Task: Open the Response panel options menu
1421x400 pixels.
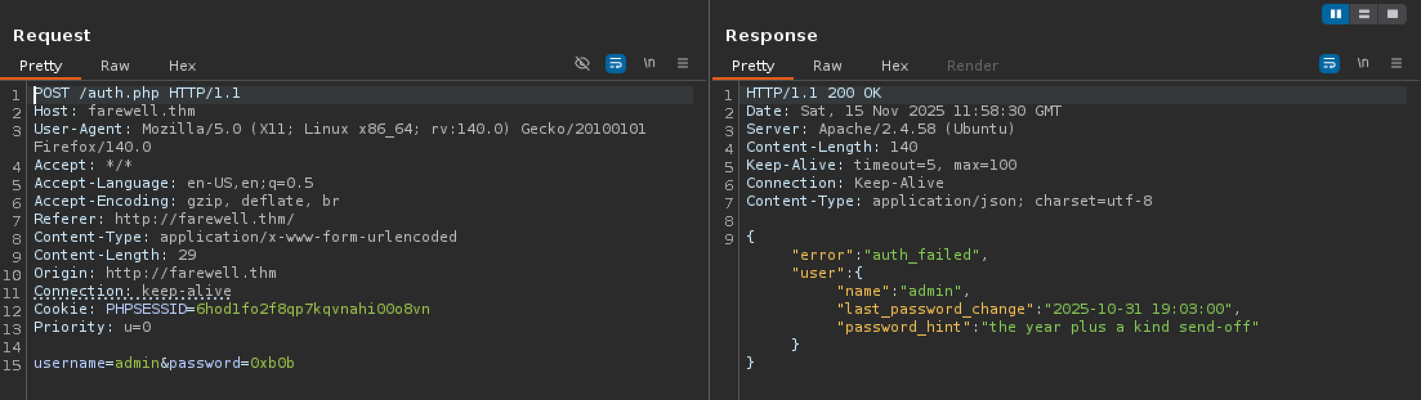Action: pyautogui.click(x=1396, y=63)
